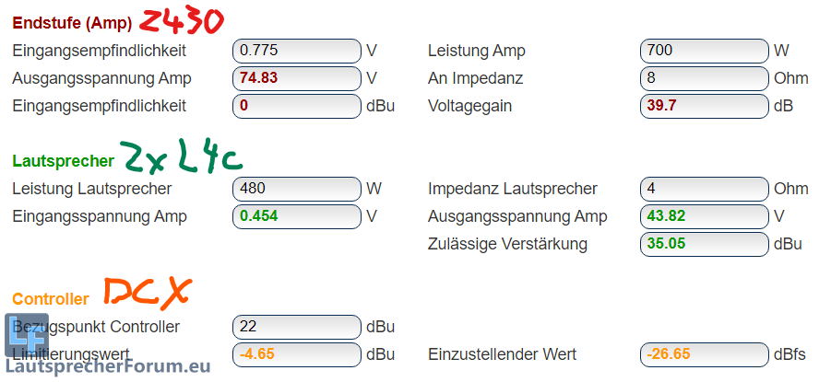Click the An Impedanz 8 Ohm field
The height and width of the screenshot is (382, 819).
[704, 78]
